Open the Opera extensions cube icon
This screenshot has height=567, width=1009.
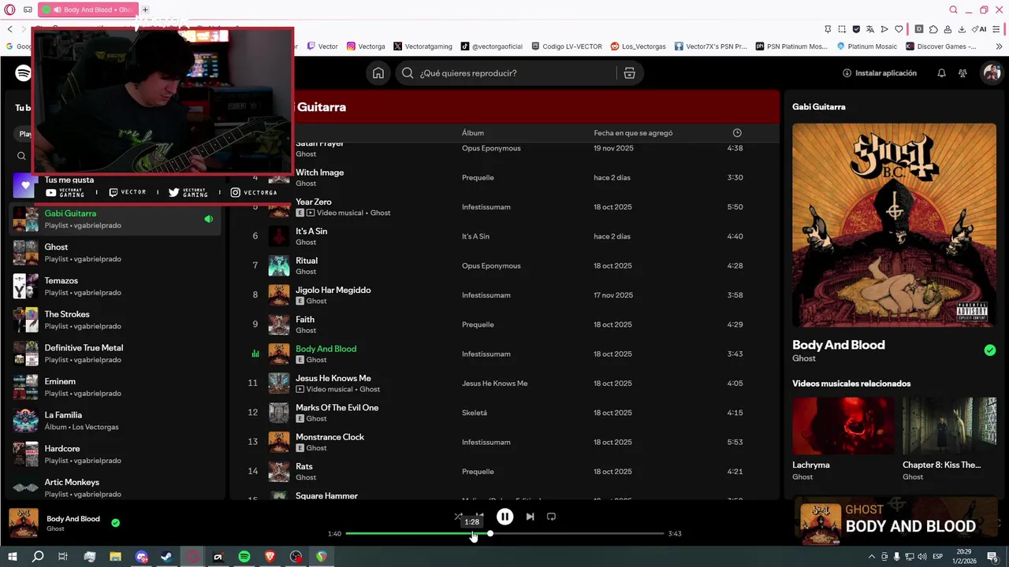(x=933, y=29)
